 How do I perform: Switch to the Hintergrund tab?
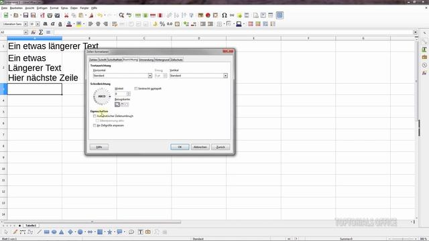pos(162,60)
